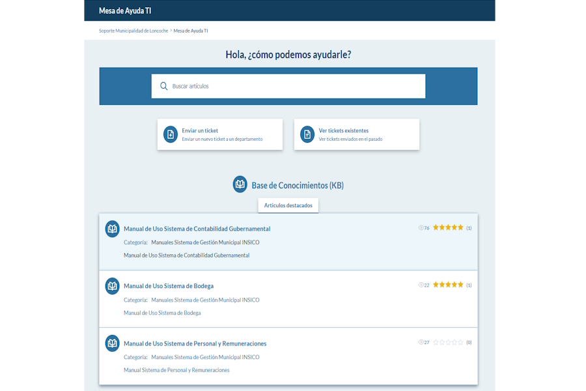Screen dimensions: 586x391
Task: Click the empty star rating on Personal y Remuneraciones
Action: click(x=448, y=342)
